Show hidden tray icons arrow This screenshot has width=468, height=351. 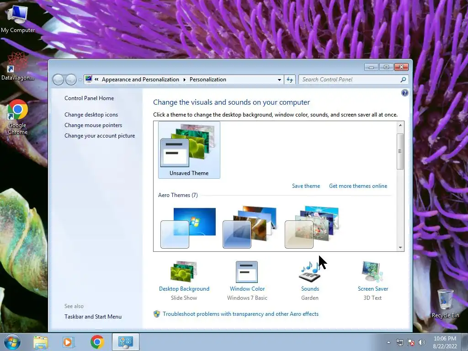388,342
